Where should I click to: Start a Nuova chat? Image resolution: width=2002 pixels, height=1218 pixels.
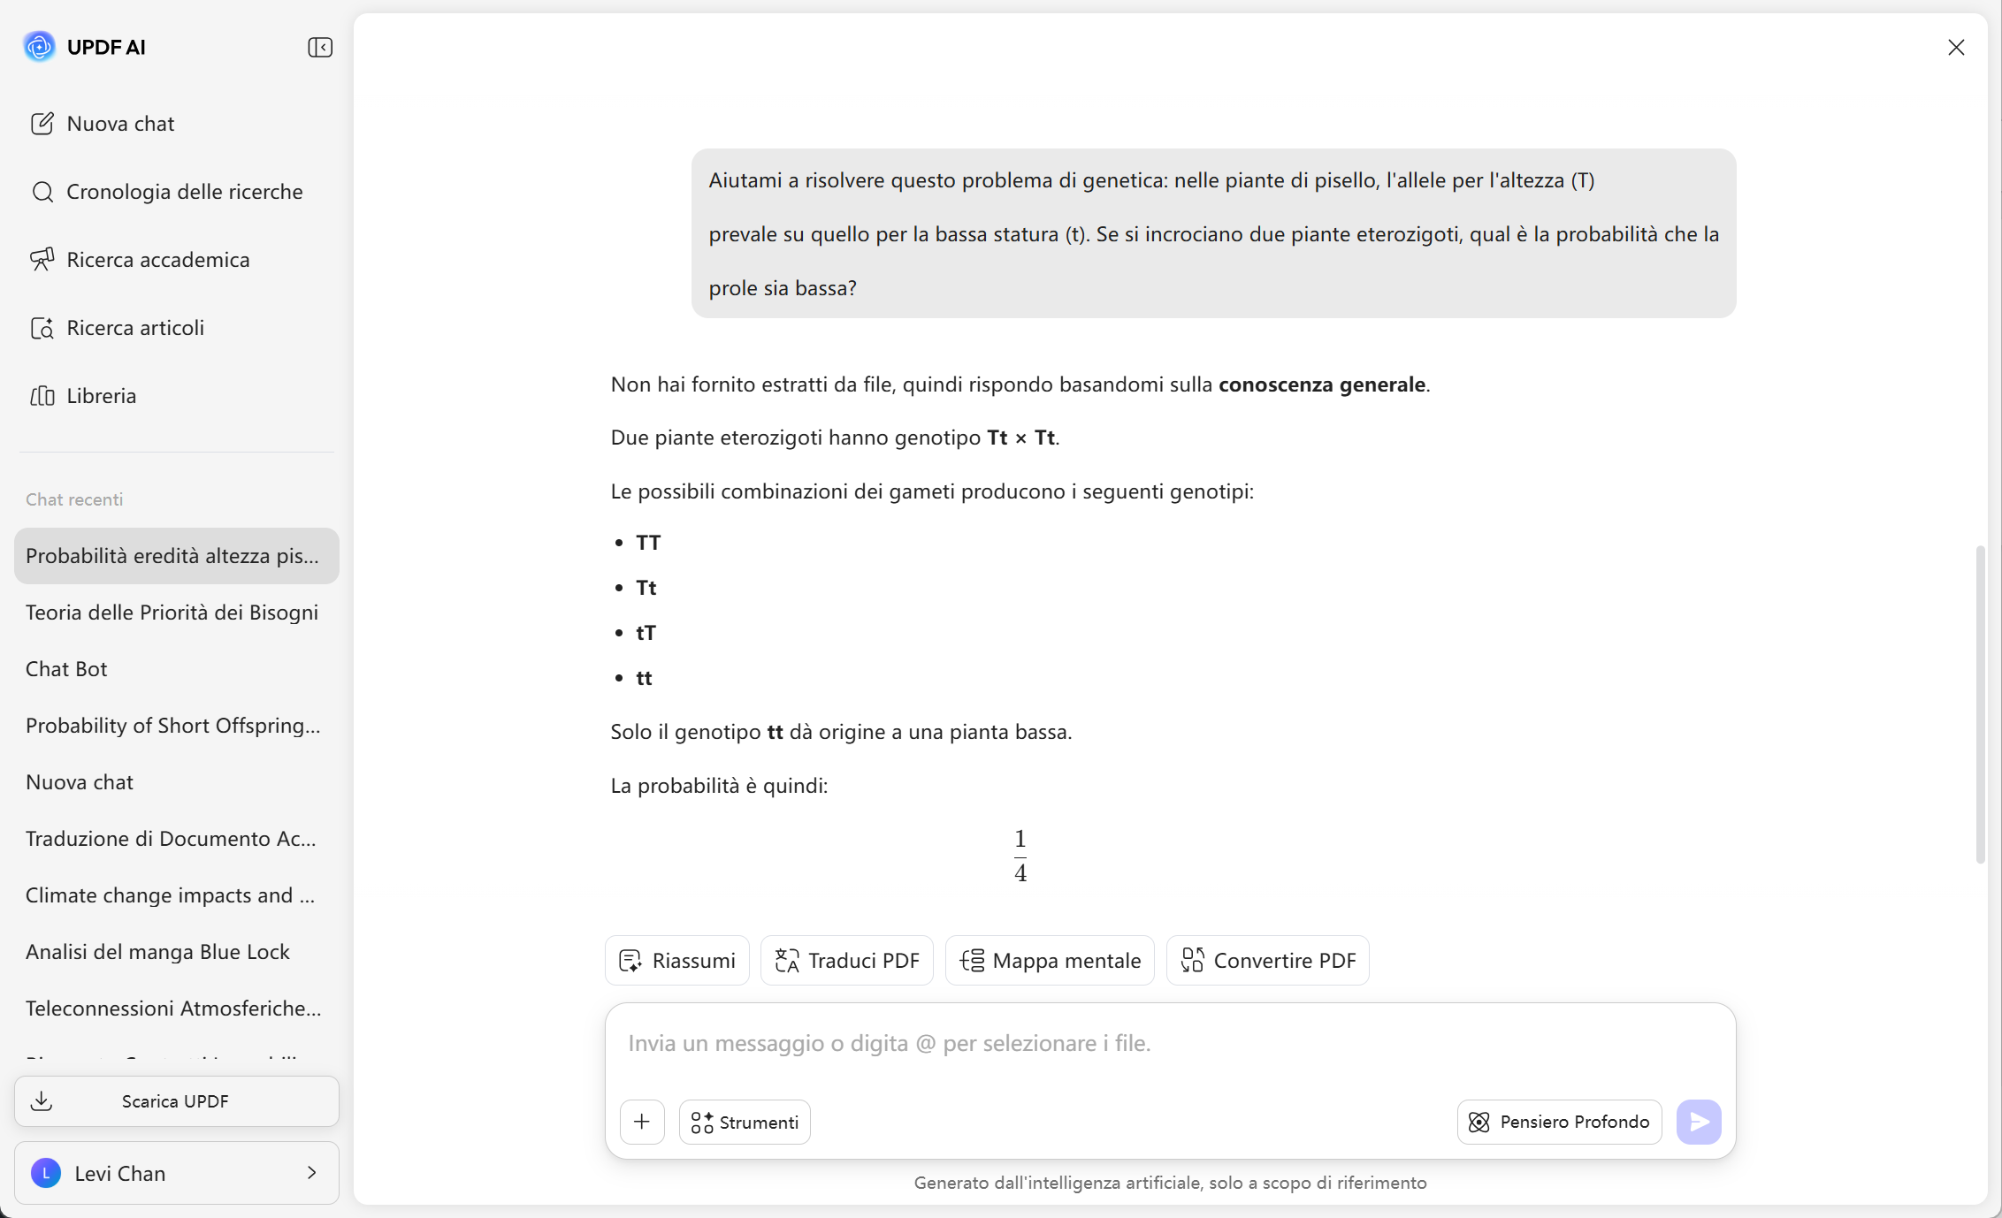(x=120, y=124)
